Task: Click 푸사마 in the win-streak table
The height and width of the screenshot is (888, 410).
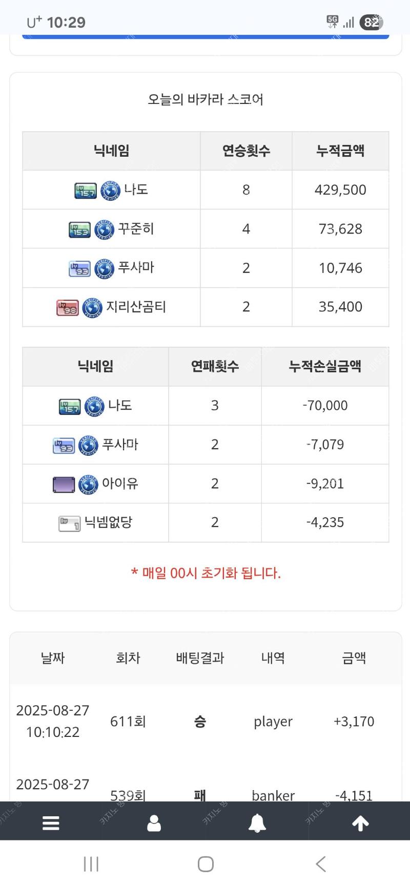Action: click(136, 267)
